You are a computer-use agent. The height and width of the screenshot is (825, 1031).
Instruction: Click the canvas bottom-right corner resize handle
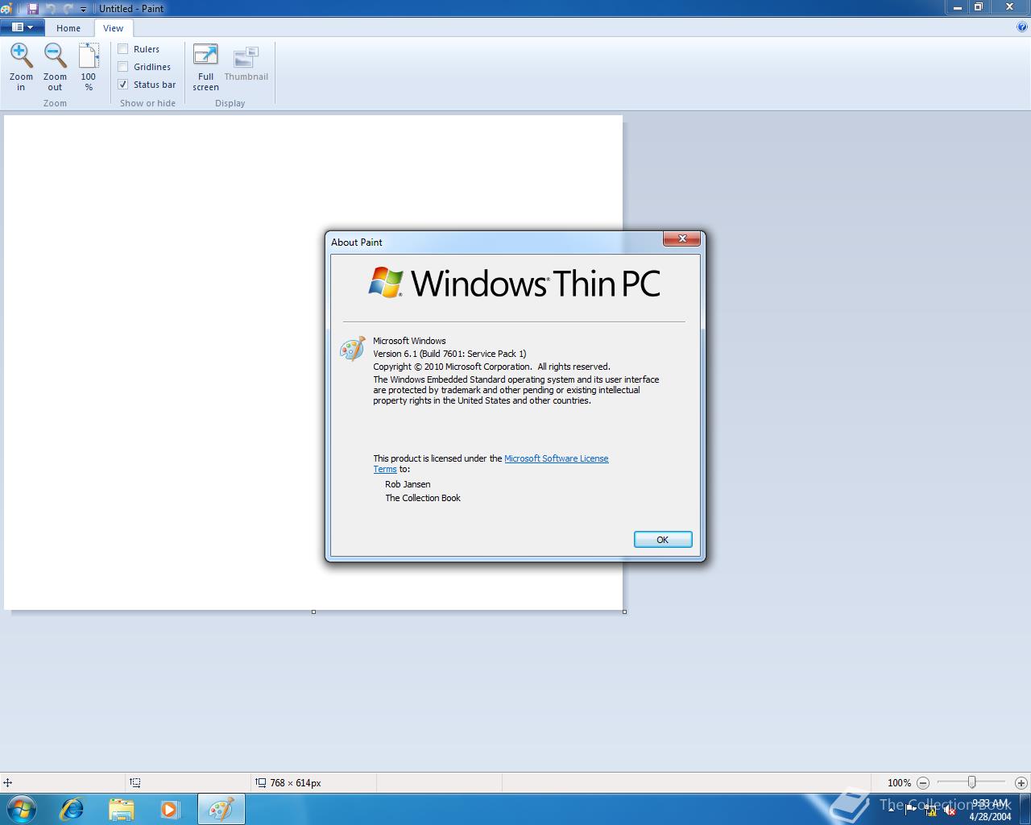[x=624, y=611]
